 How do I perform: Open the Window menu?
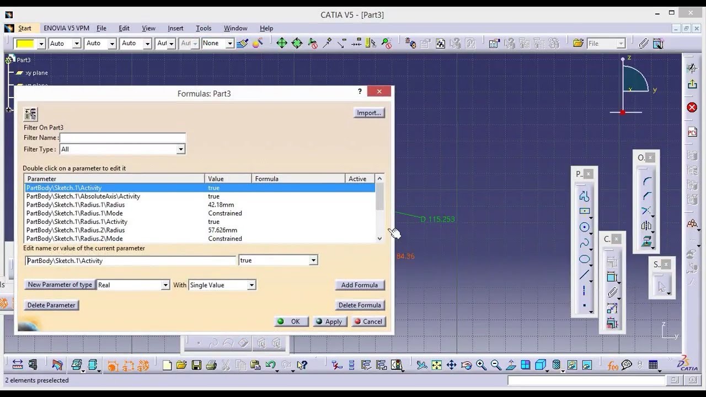pos(236,28)
